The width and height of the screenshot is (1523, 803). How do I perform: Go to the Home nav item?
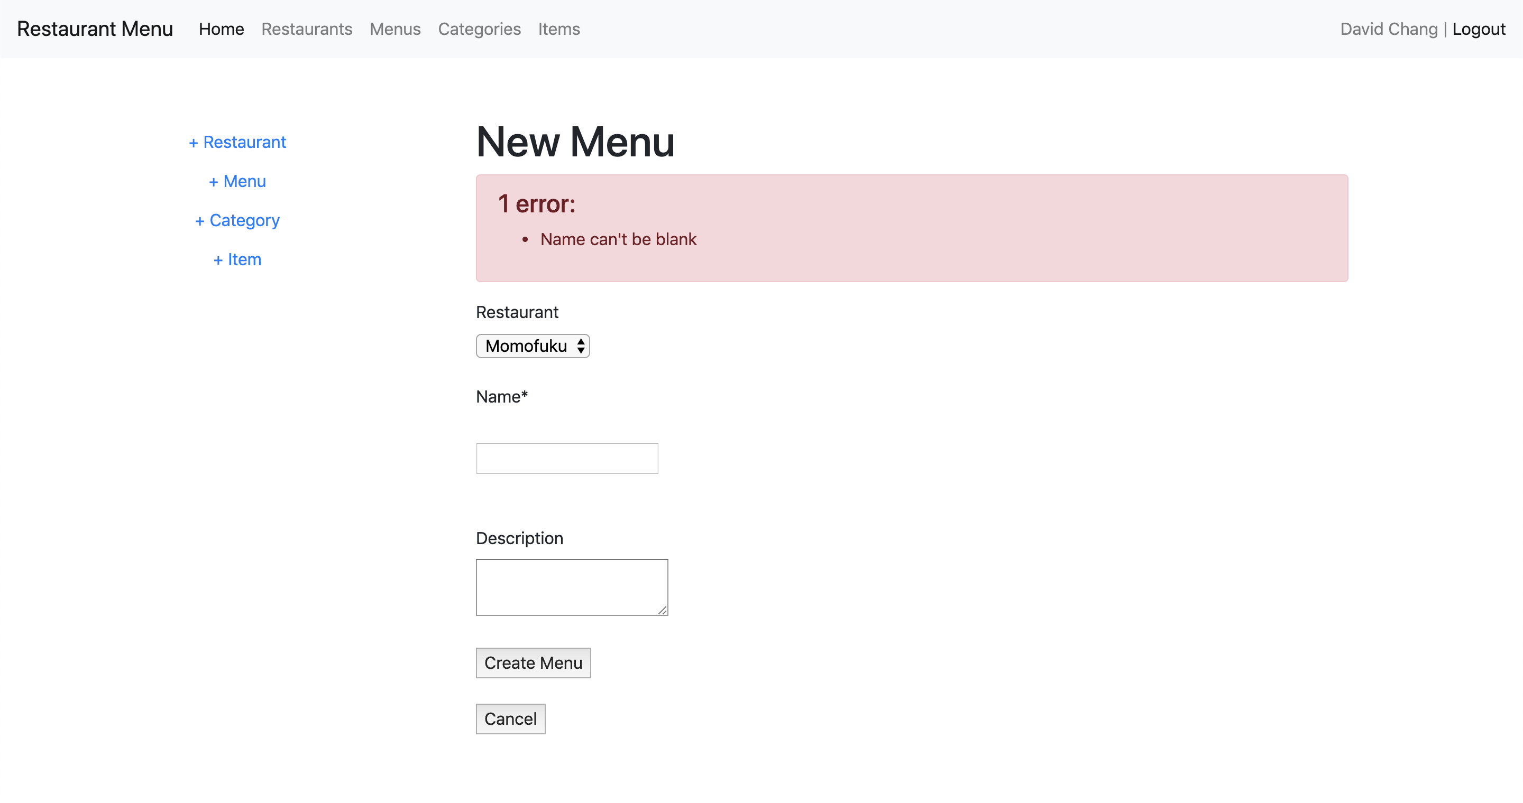[x=221, y=29]
